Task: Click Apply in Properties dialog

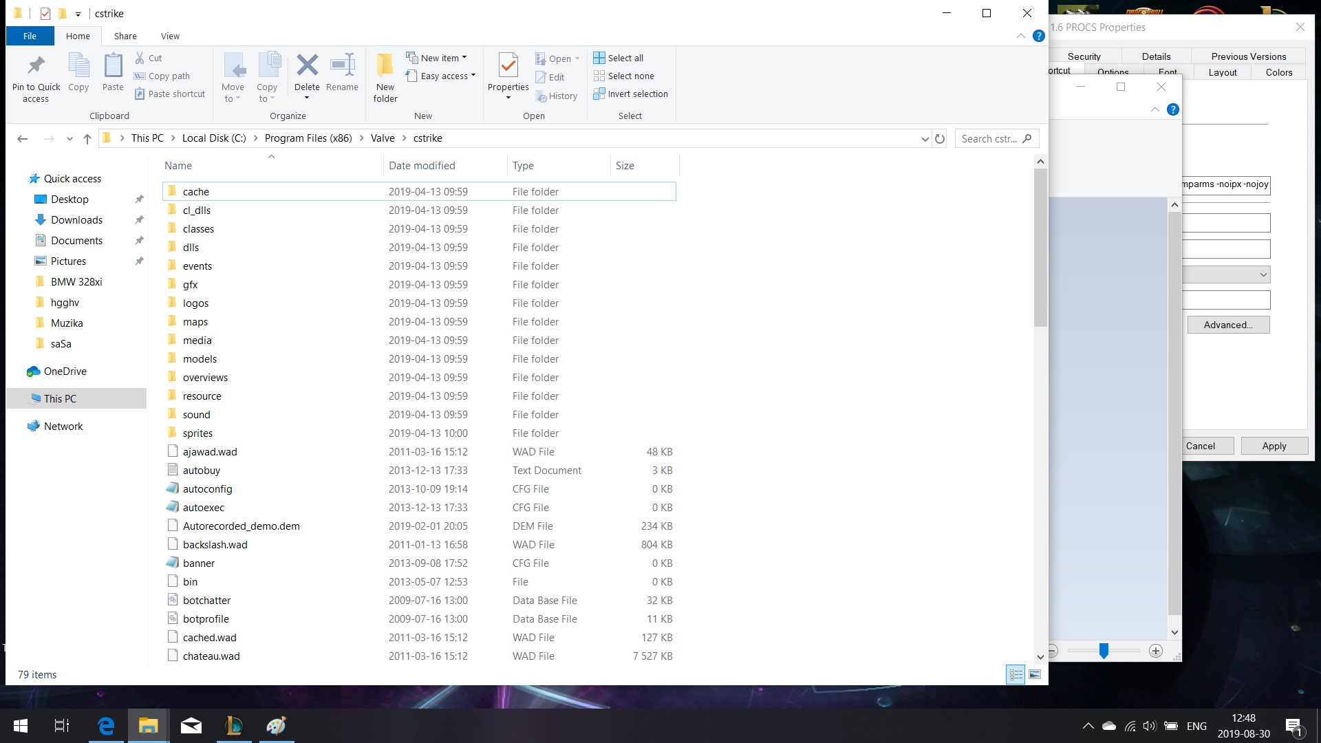Action: [1274, 446]
